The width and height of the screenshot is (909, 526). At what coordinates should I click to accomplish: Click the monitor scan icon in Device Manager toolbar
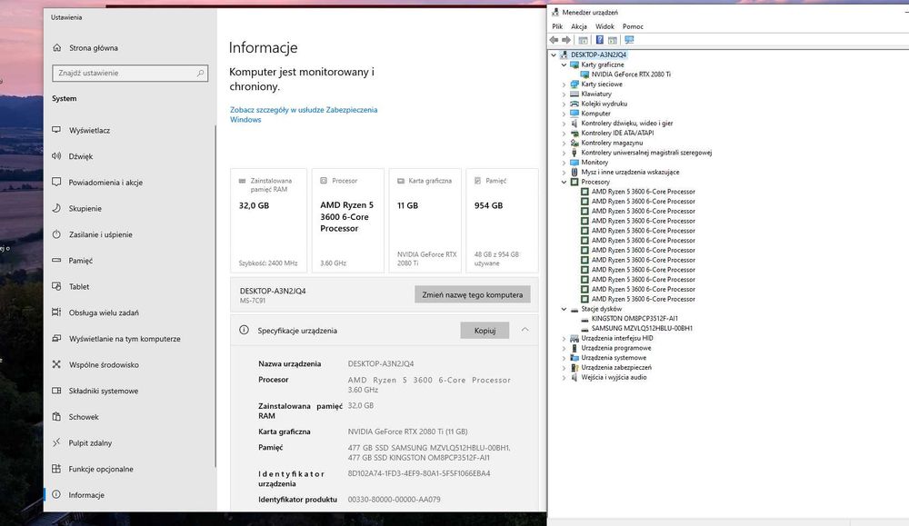[629, 40]
